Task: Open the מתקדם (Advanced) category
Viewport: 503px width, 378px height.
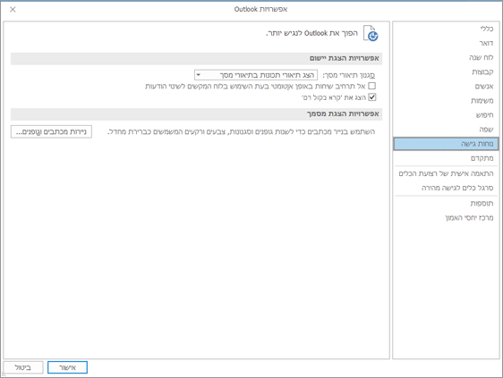Action: pyautogui.click(x=446, y=158)
